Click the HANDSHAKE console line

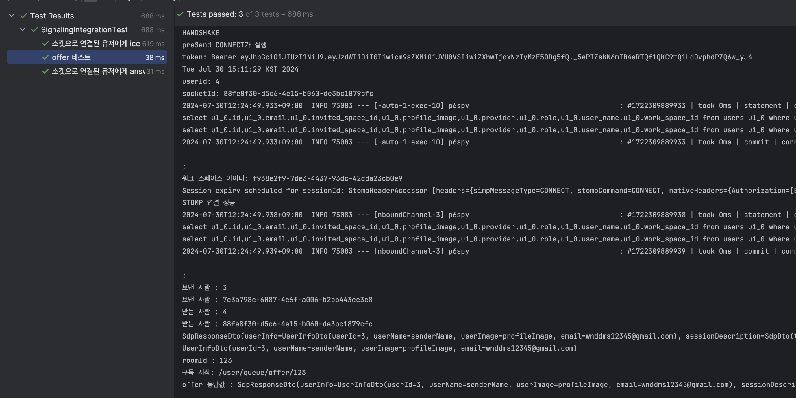(x=201, y=33)
